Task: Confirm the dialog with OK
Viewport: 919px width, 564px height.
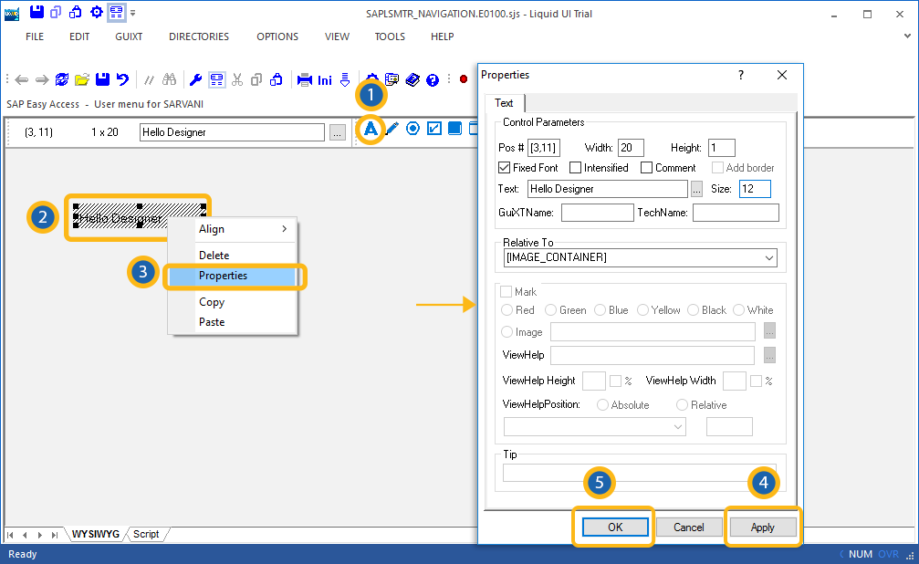Action: tap(614, 527)
